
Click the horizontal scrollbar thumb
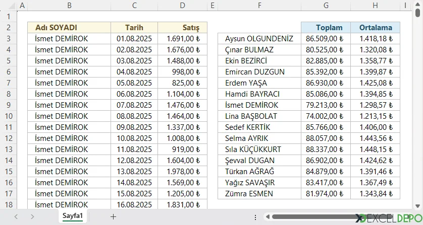pos(313,217)
